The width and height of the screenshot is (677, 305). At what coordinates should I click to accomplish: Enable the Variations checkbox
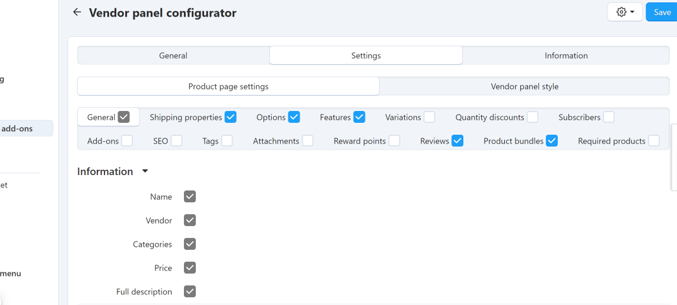tap(429, 117)
